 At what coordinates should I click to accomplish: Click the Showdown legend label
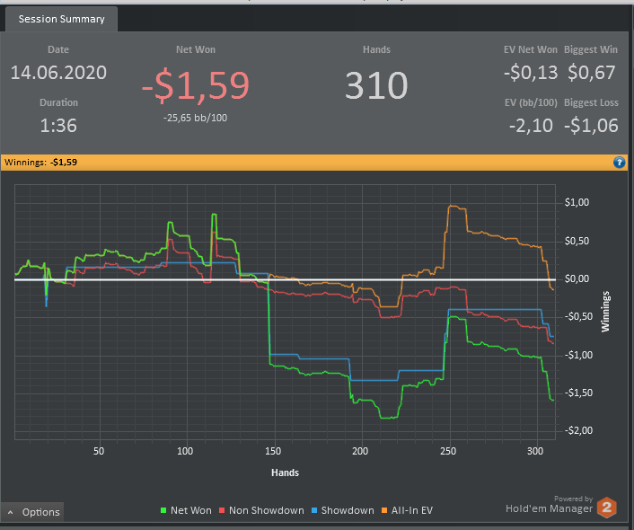[x=348, y=510]
